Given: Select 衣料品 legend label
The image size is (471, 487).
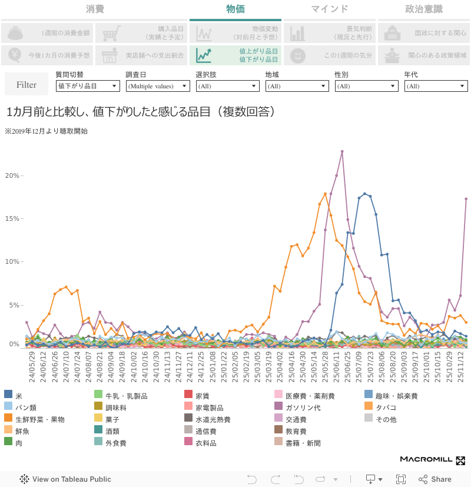Looking at the screenshot, I should coord(206,443).
